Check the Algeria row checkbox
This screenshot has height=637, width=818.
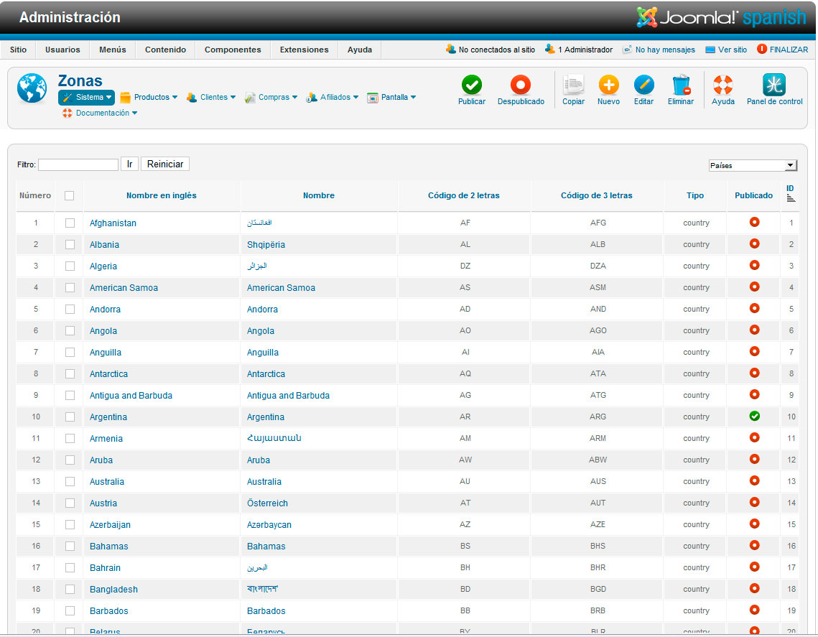70,266
